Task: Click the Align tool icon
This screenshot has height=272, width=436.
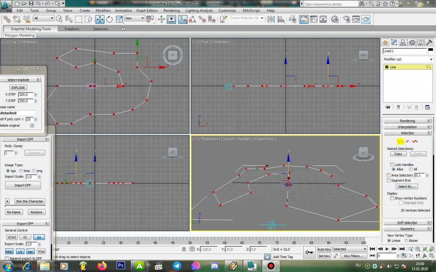Action: coord(281,19)
